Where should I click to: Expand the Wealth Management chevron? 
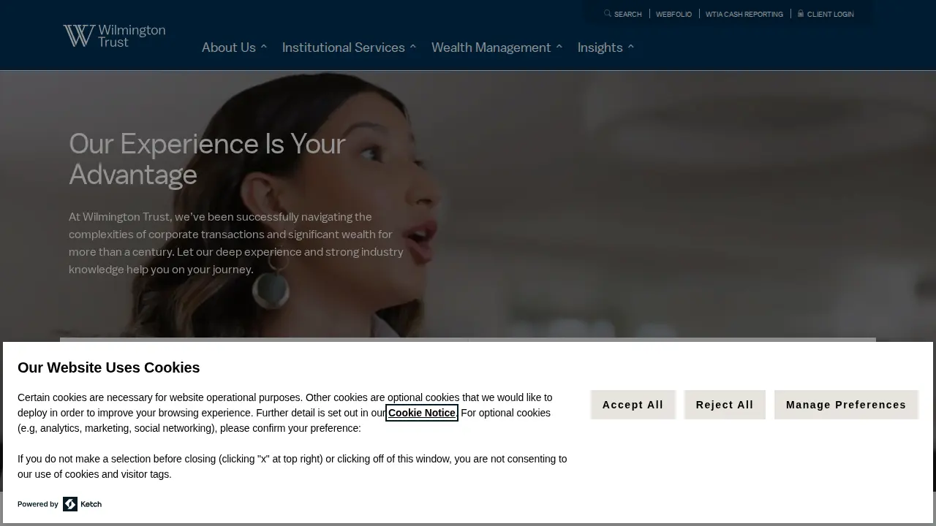(559, 47)
